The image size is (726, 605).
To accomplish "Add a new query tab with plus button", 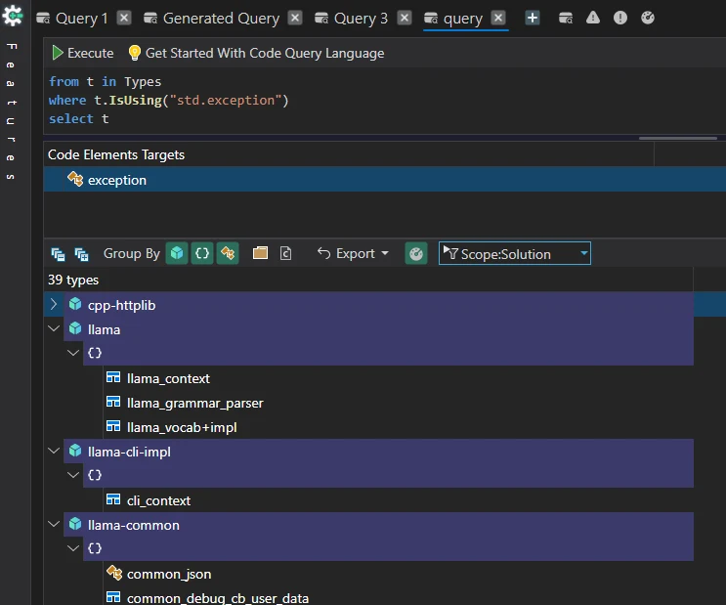I will 533,18.
